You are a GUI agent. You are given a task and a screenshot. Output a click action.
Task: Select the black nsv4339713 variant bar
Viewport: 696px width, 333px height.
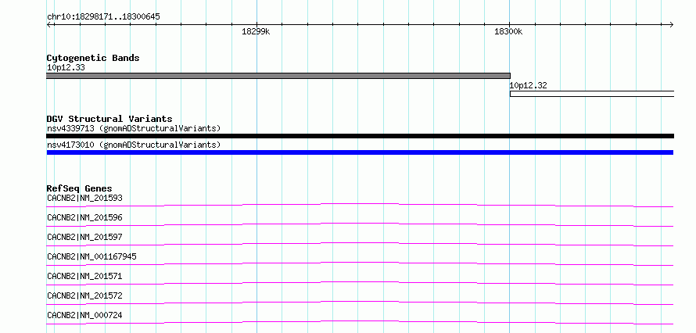click(x=361, y=136)
